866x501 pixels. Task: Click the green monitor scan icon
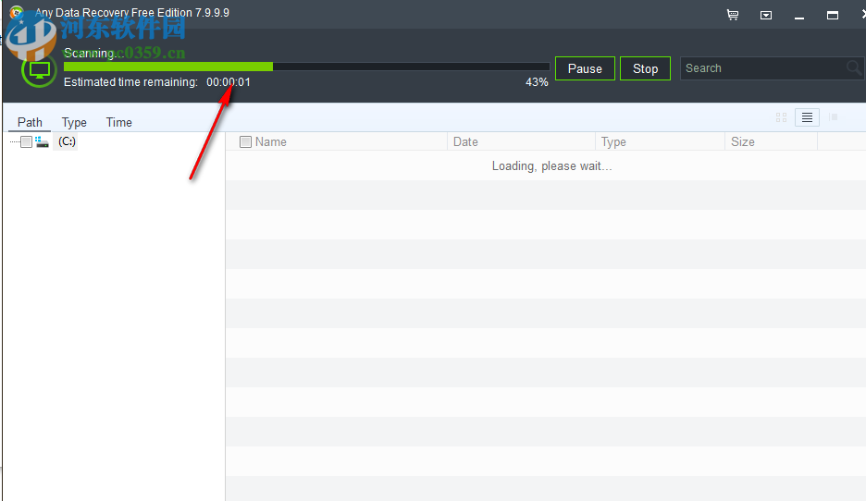click(x=39, y=70)
